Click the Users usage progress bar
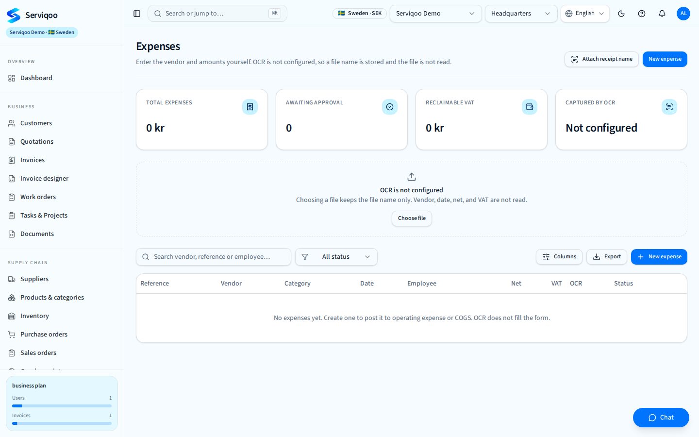The image size is (699, 437). pos(62,406)
